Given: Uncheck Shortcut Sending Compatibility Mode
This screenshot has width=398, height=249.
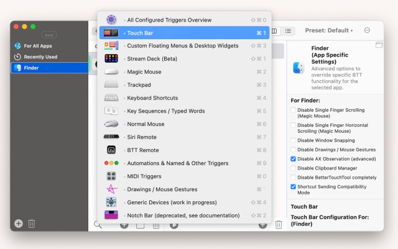Looking at the screenshot, I should [x=293, y=187].
